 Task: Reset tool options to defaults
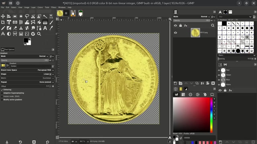coord(47,142)
